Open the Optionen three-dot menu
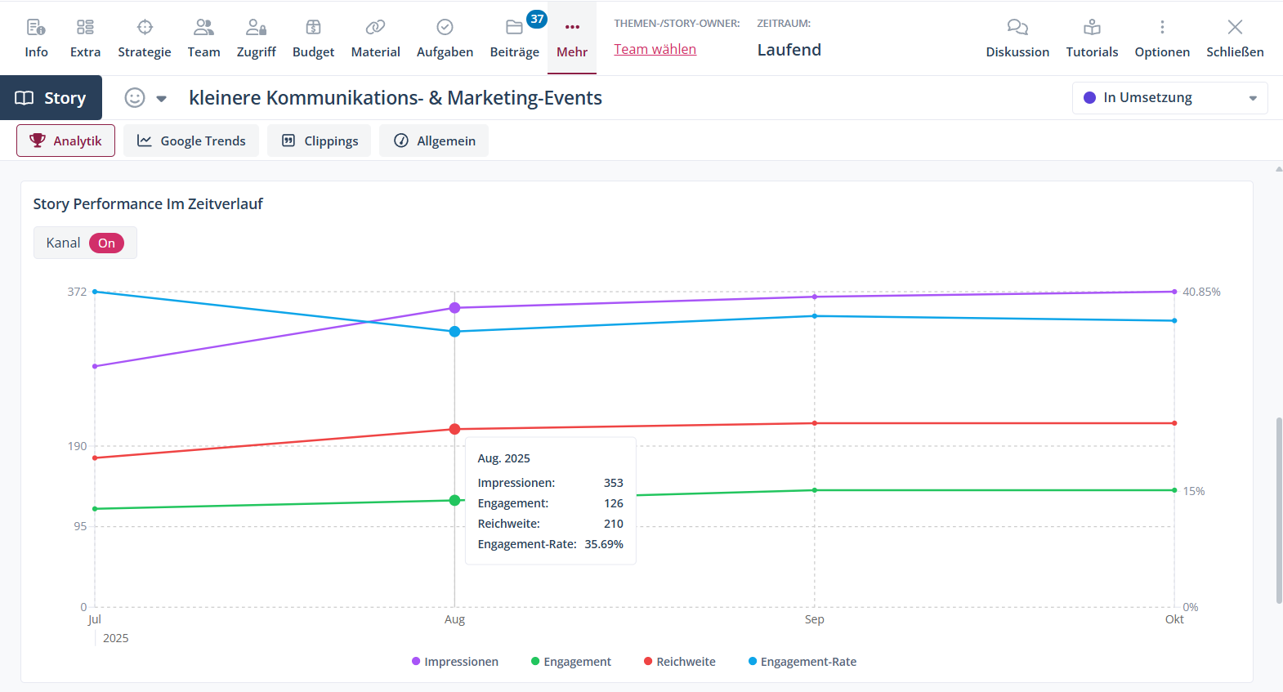Image resolution: width=1283 pixels, height=692 pixels. click(x=1162, y=28)
